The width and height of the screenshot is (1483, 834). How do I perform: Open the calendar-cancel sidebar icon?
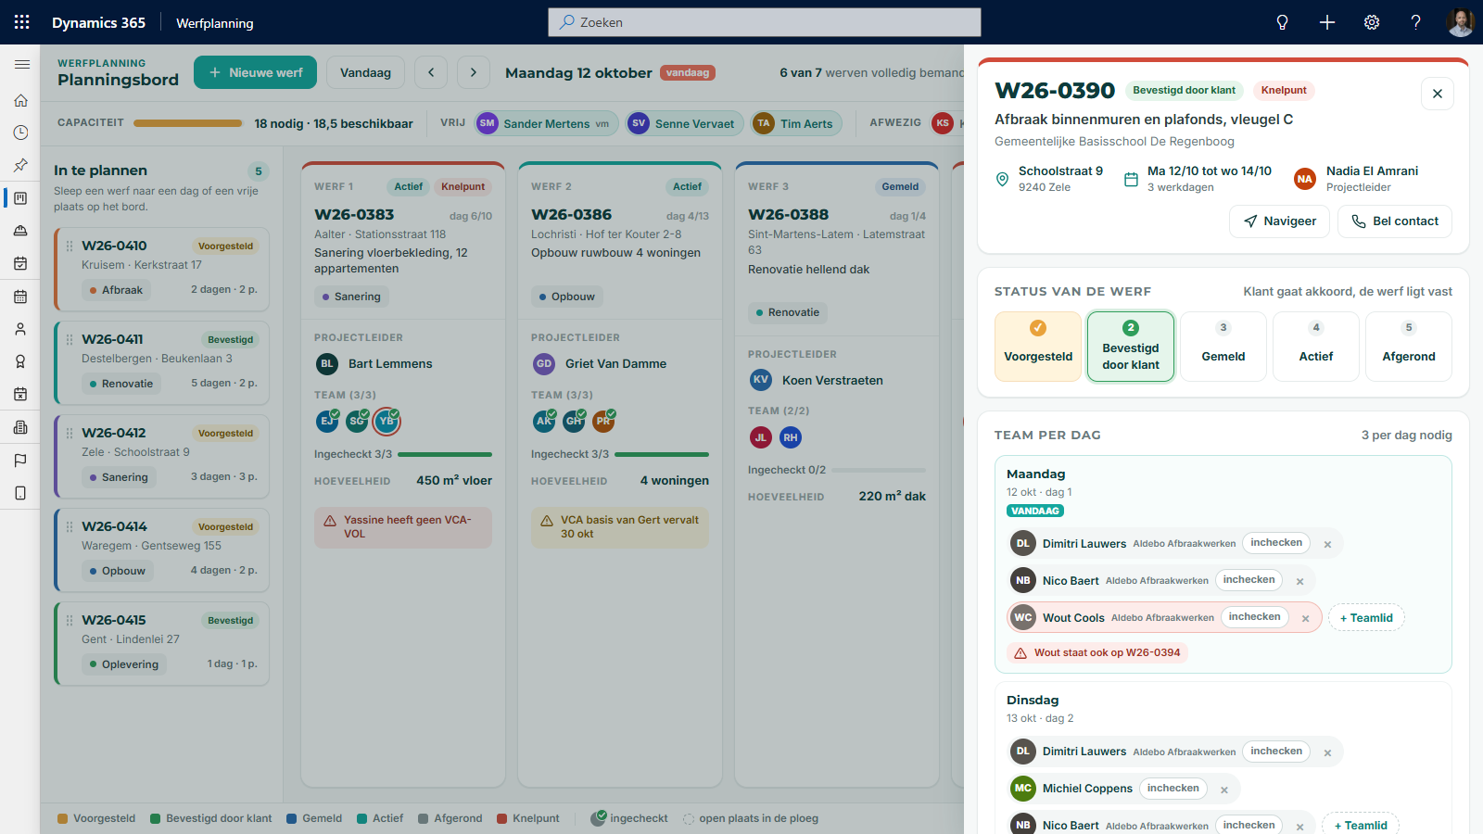point(20,395)
